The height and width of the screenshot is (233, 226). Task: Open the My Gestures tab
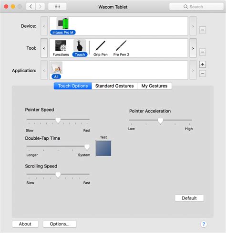154,86
